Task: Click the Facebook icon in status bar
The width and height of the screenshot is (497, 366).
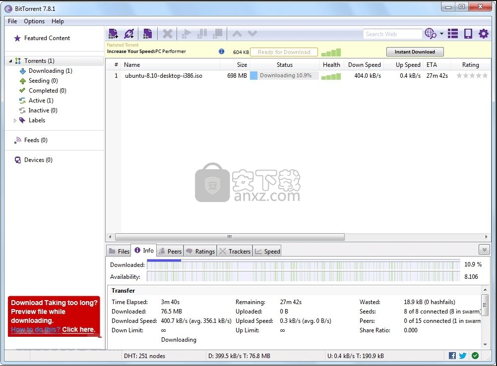Action: click(452, 356)
